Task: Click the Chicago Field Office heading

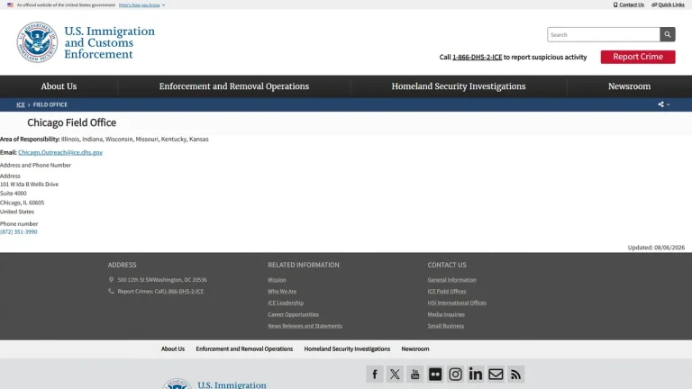Action: pyautogui.click(x=72, y=122)
